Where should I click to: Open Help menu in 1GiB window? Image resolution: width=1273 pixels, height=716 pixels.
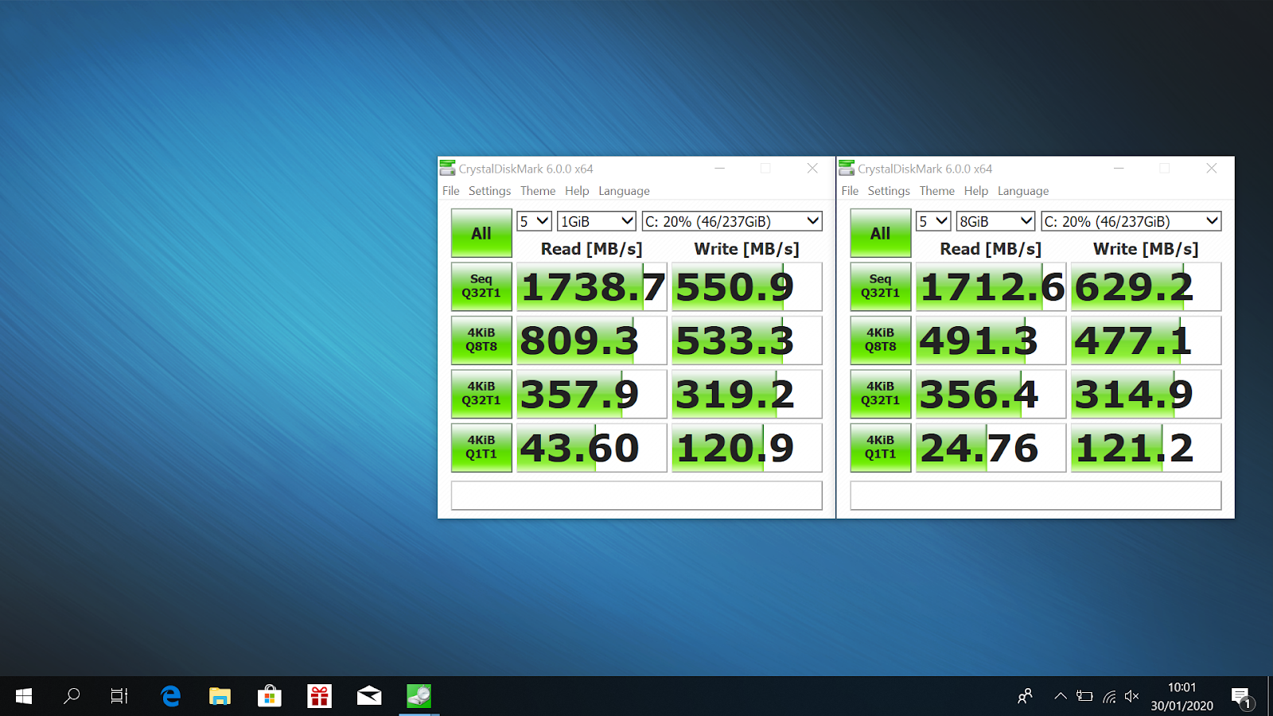(577, 191)
